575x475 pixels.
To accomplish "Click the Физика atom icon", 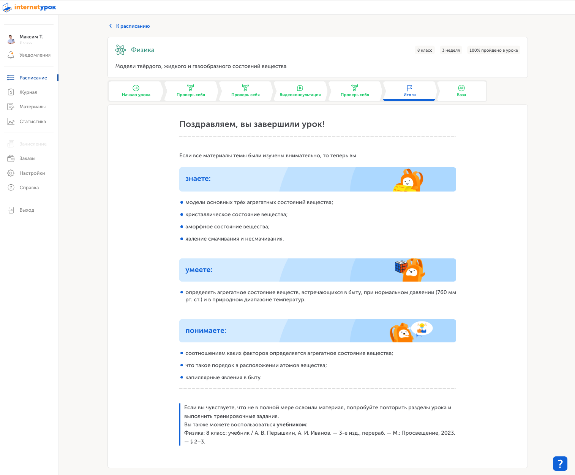I will pos(120,50).
